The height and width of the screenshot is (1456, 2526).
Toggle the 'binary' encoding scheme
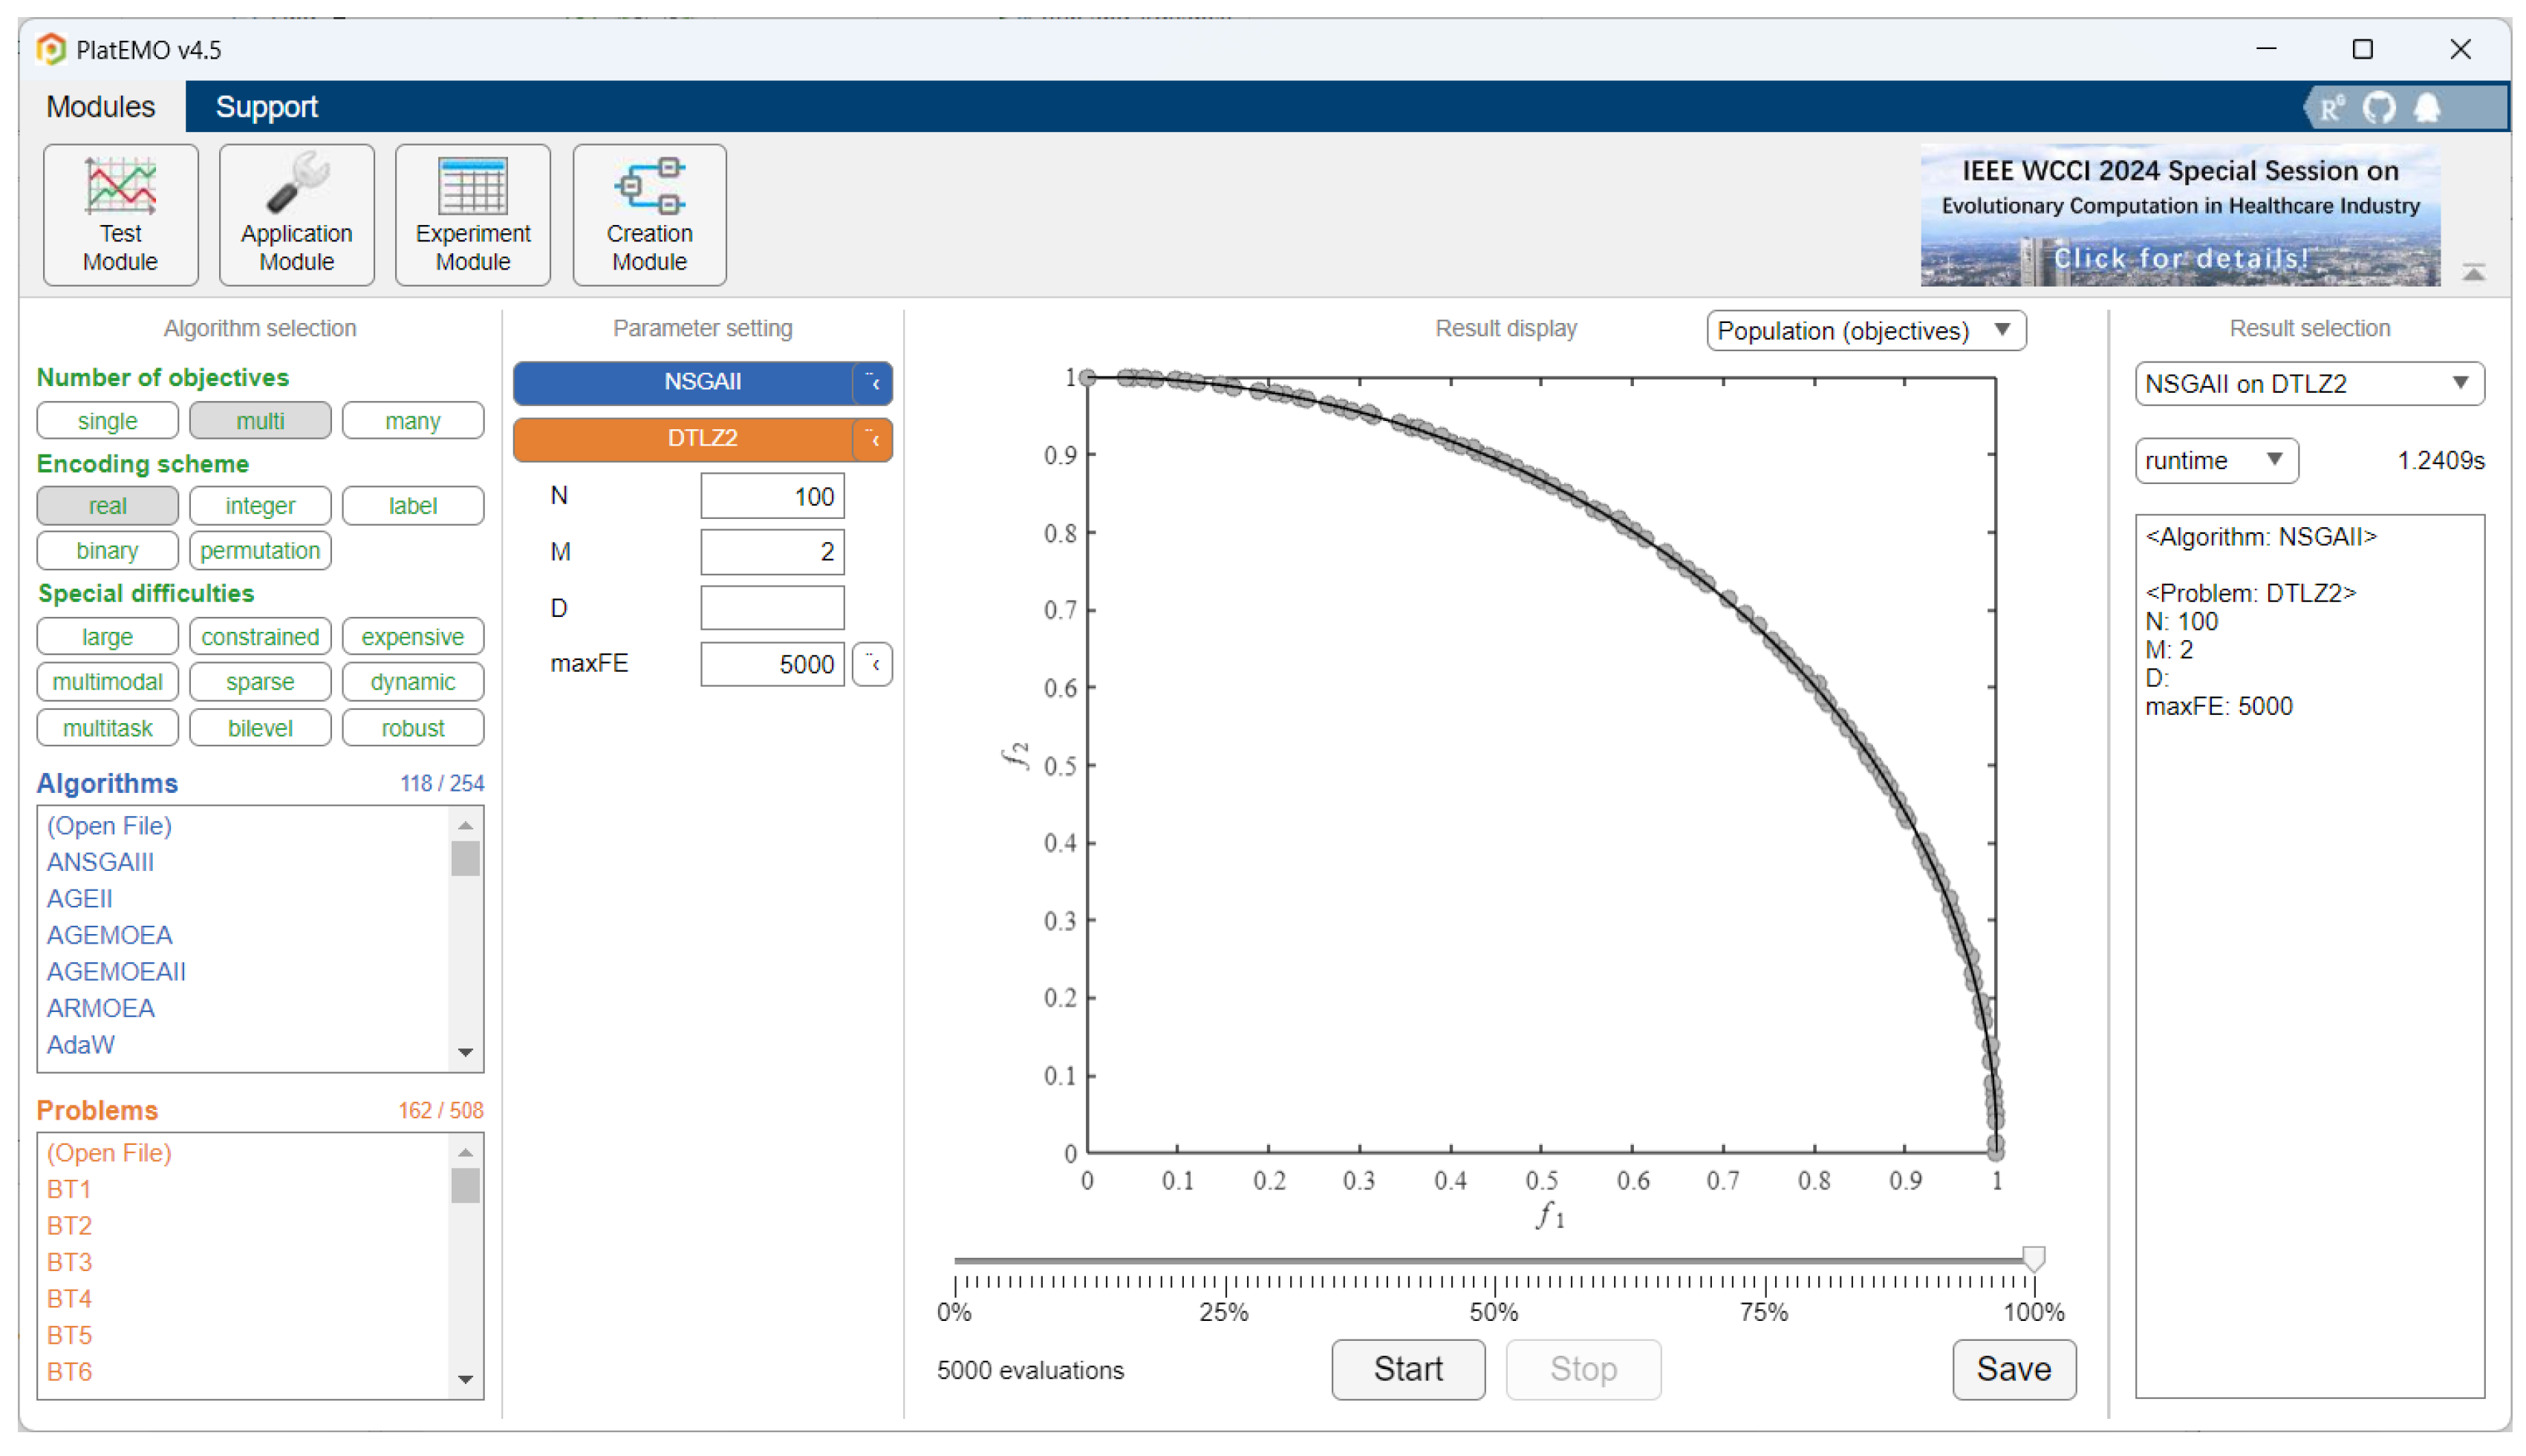tap(107, 550)
